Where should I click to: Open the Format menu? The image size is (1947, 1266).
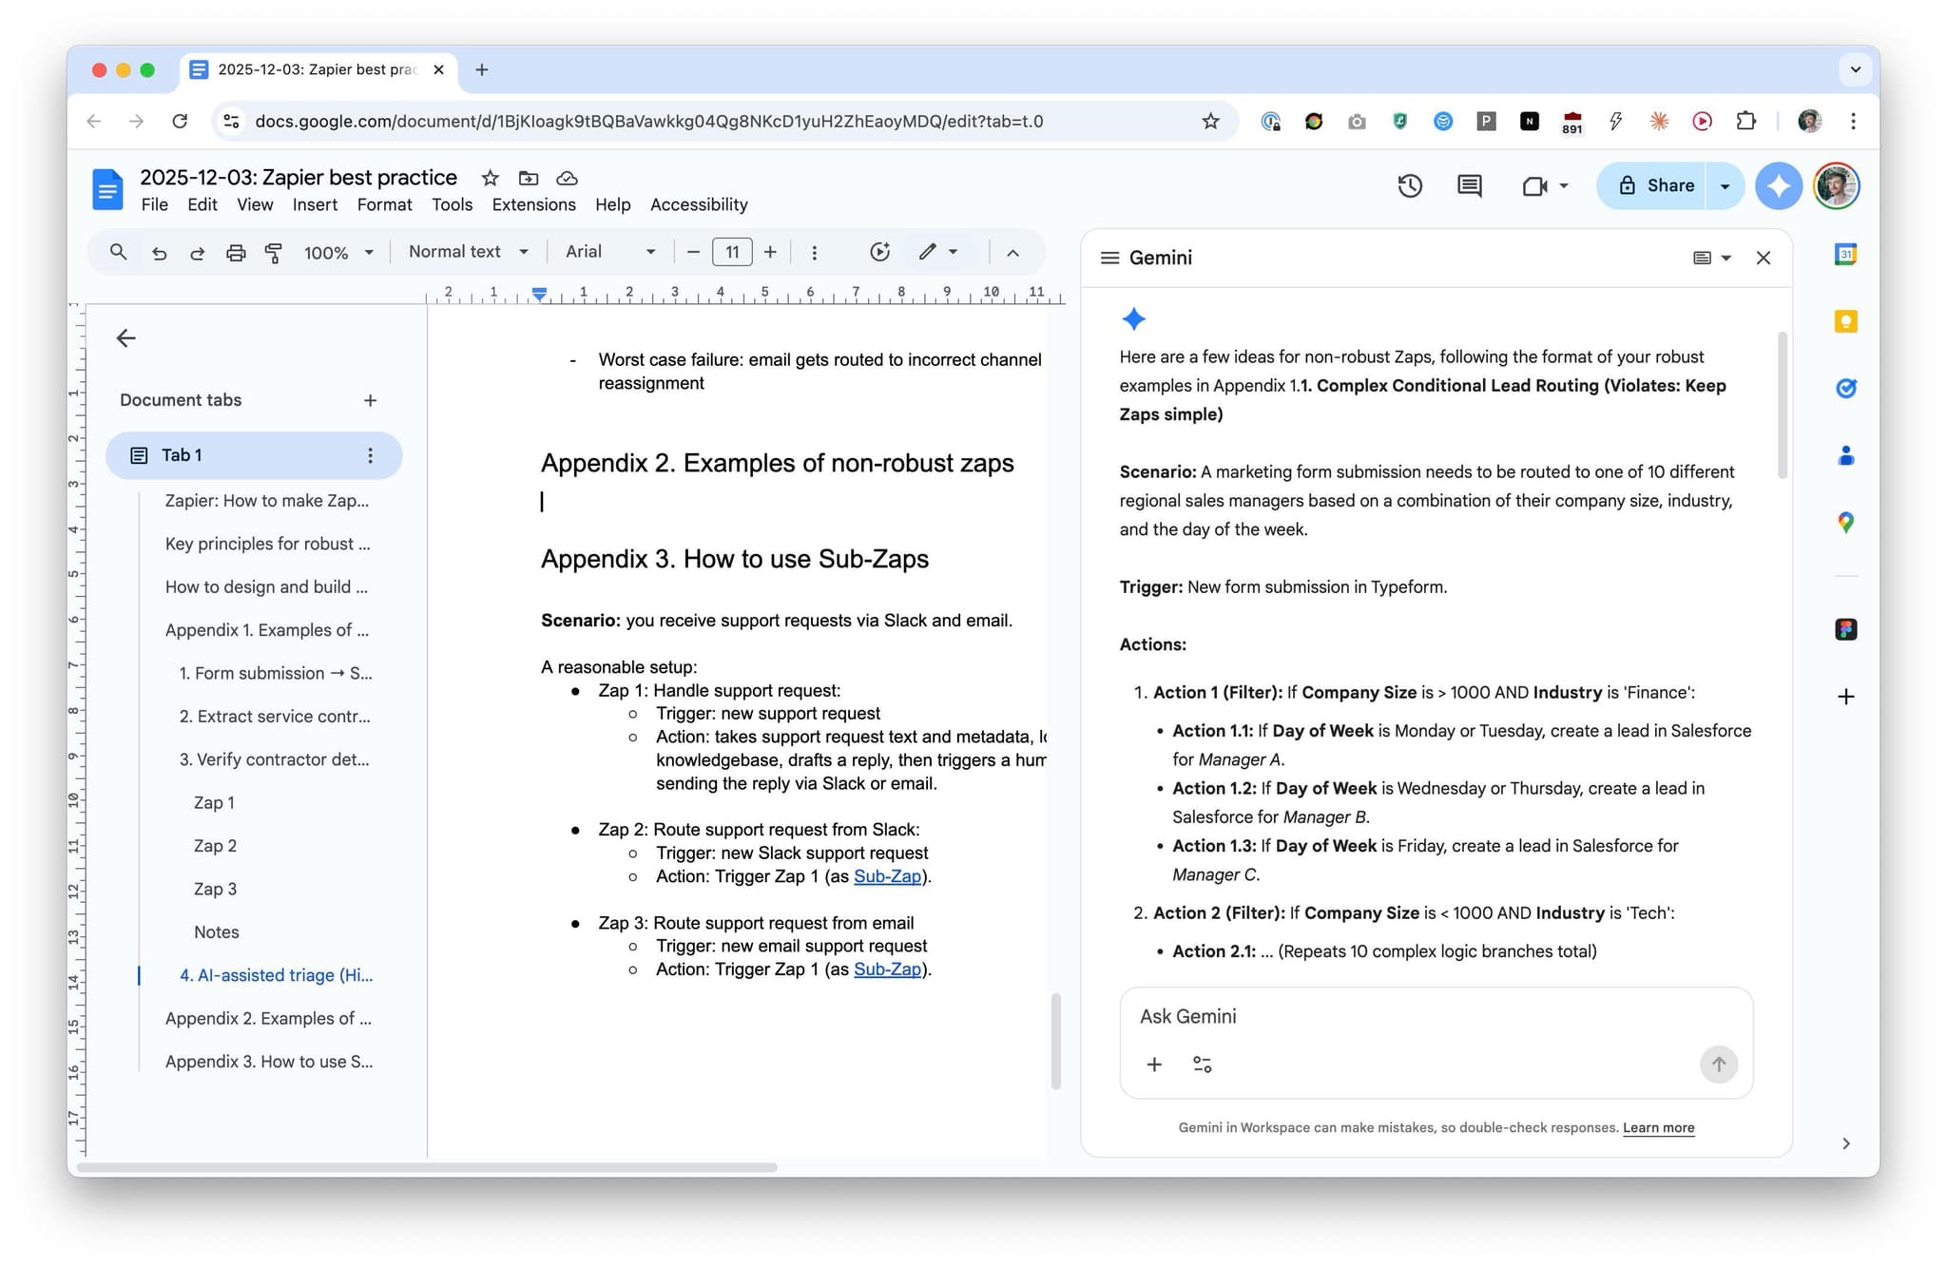[x=384, y=204]
